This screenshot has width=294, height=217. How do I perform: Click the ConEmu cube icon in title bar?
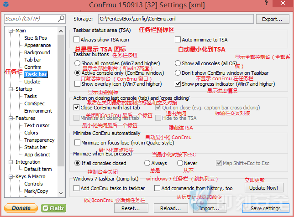pyautogui.click(x=6, y=4)
